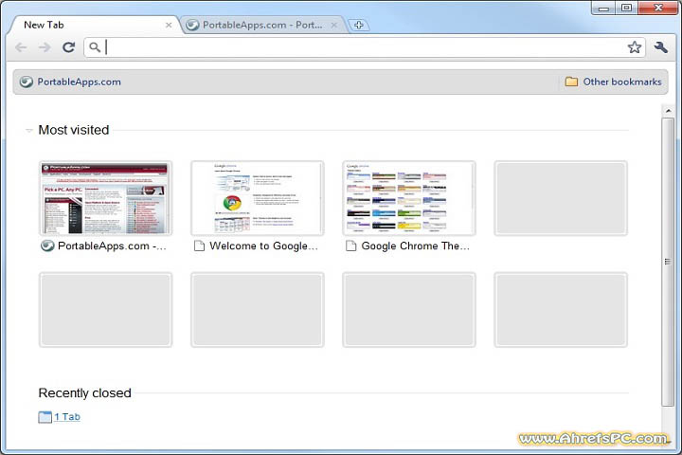This screenshot has width=682, height=455.
Task: Click the favicon beside PortableApps.com thumbnail caption
Action: pos(47,246)
